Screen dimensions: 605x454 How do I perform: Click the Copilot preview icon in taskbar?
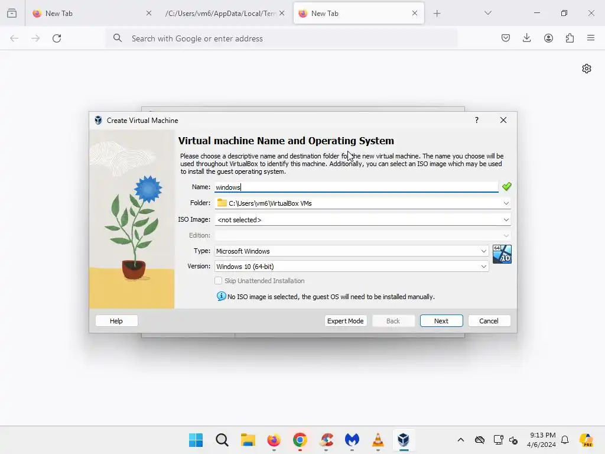click(x=587, y=440)
